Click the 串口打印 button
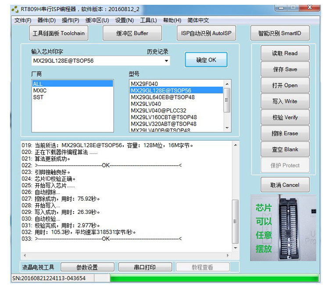Viewport: 329px width, 289px height. pos(145,267)
